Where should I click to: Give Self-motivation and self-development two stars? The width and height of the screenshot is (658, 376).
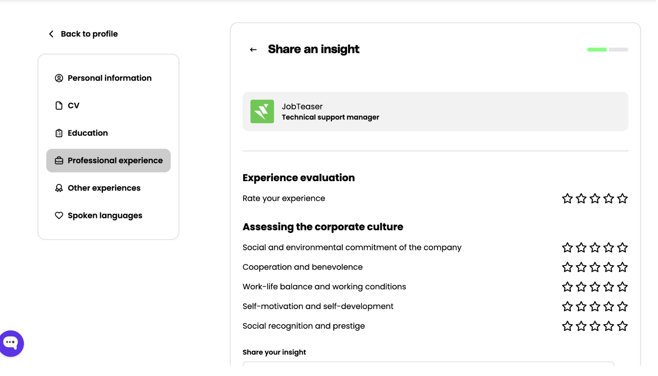[x=581, y=306]
